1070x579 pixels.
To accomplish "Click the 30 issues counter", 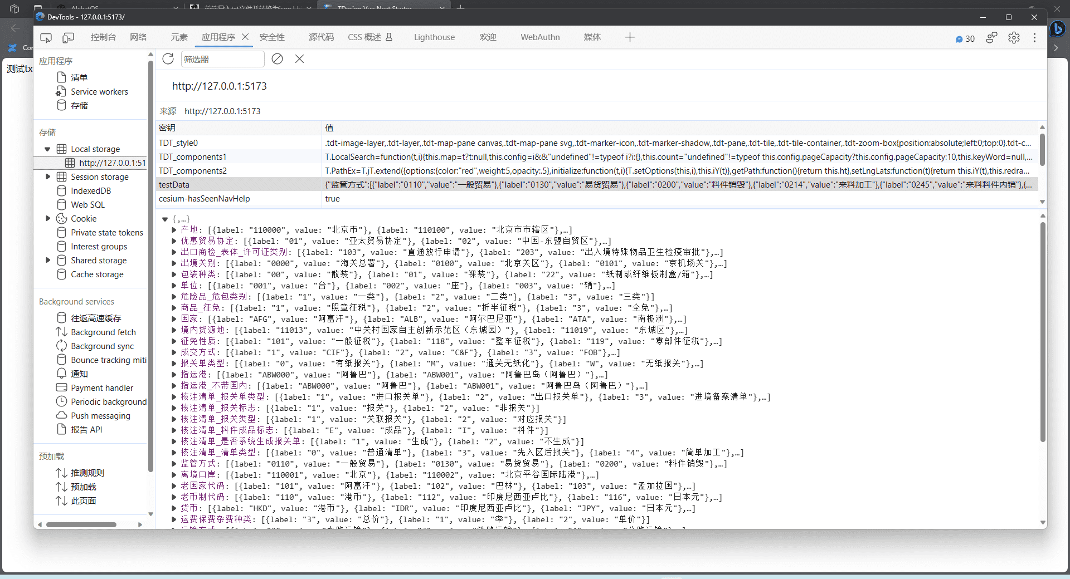I will point(965,39).
